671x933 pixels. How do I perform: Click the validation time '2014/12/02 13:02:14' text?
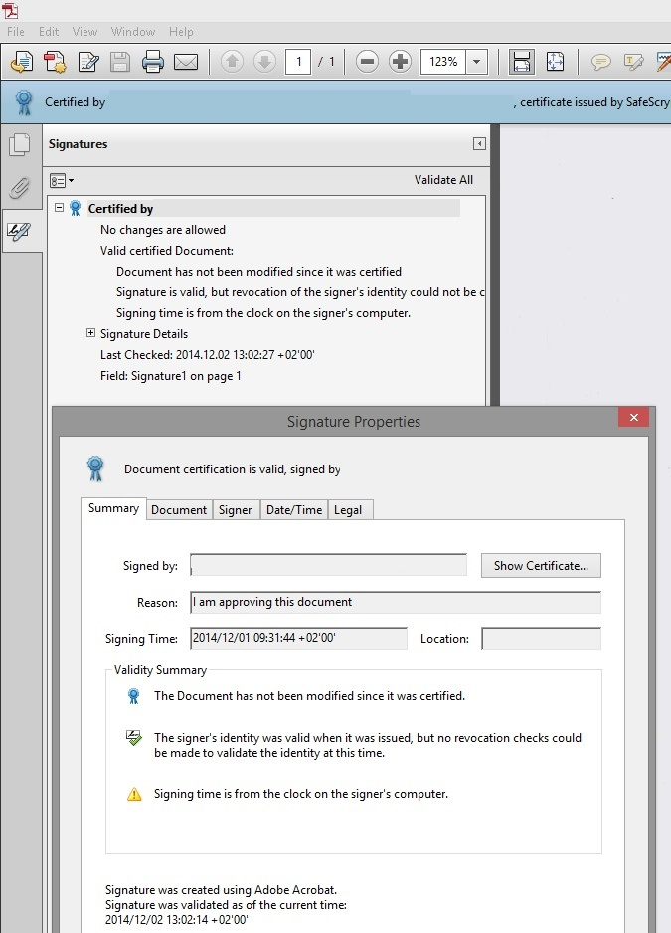click(x=177, y=920)
